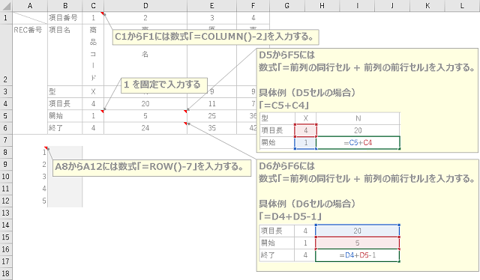Click the red comment marker on cell A8

click(x=46, y=147)
